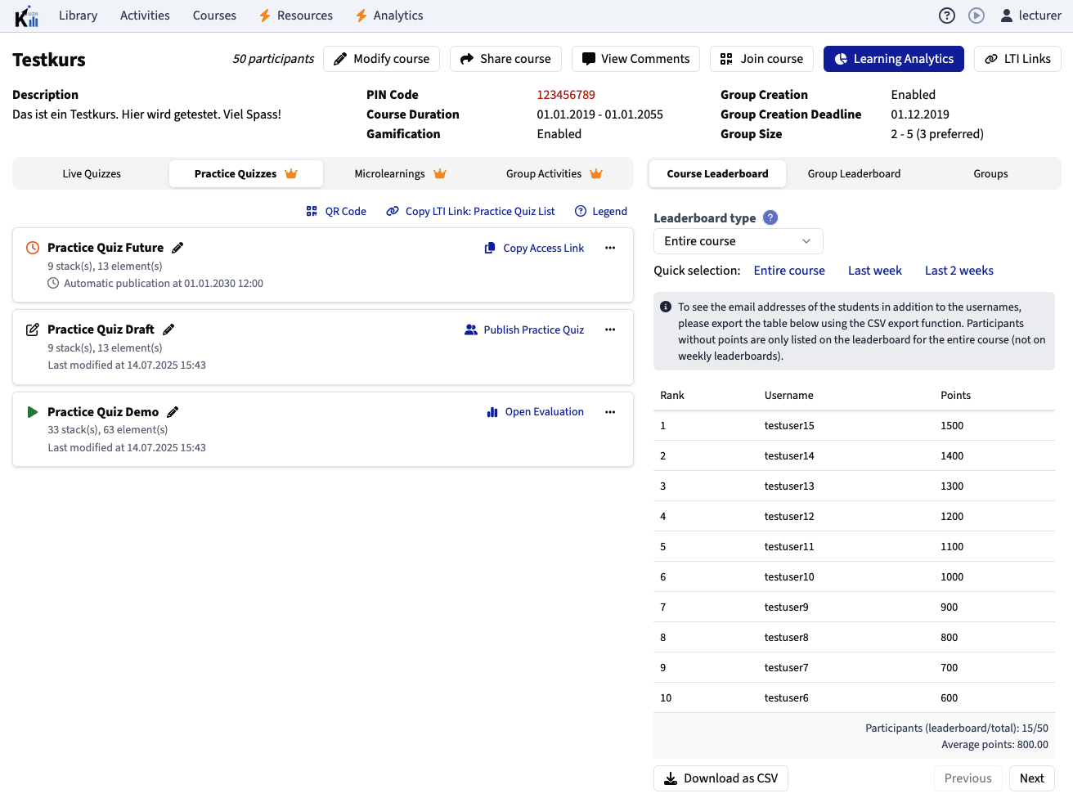Click the pencil icon beside Practice Quiz Demo
The width and height of the screenshot is (1073, 798).
pos(173,412)
